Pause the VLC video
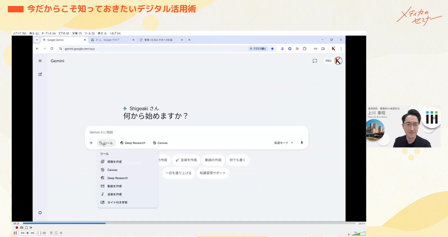 pyautogui.click(x=15, y=233)
